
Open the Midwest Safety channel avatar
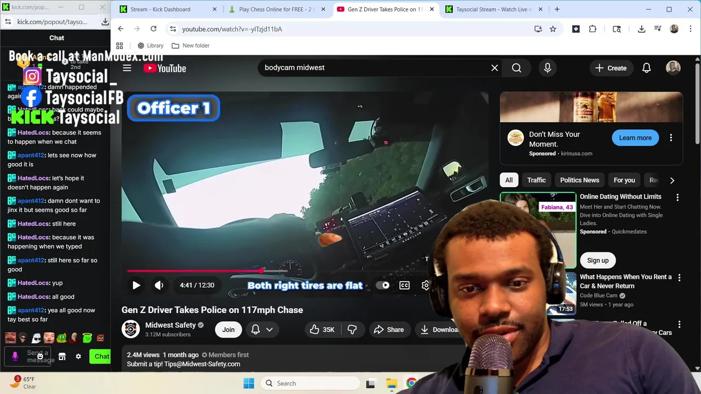click(x=130, y=329)
